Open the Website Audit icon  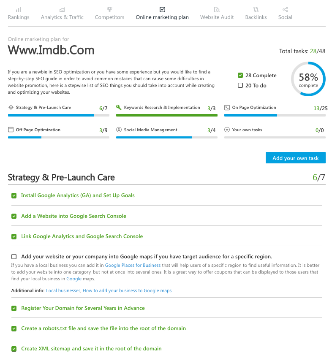click(217, 9)
